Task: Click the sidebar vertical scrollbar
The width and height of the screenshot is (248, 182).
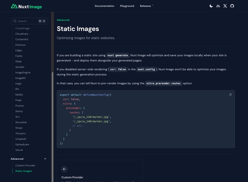Action: coord(53,125)
